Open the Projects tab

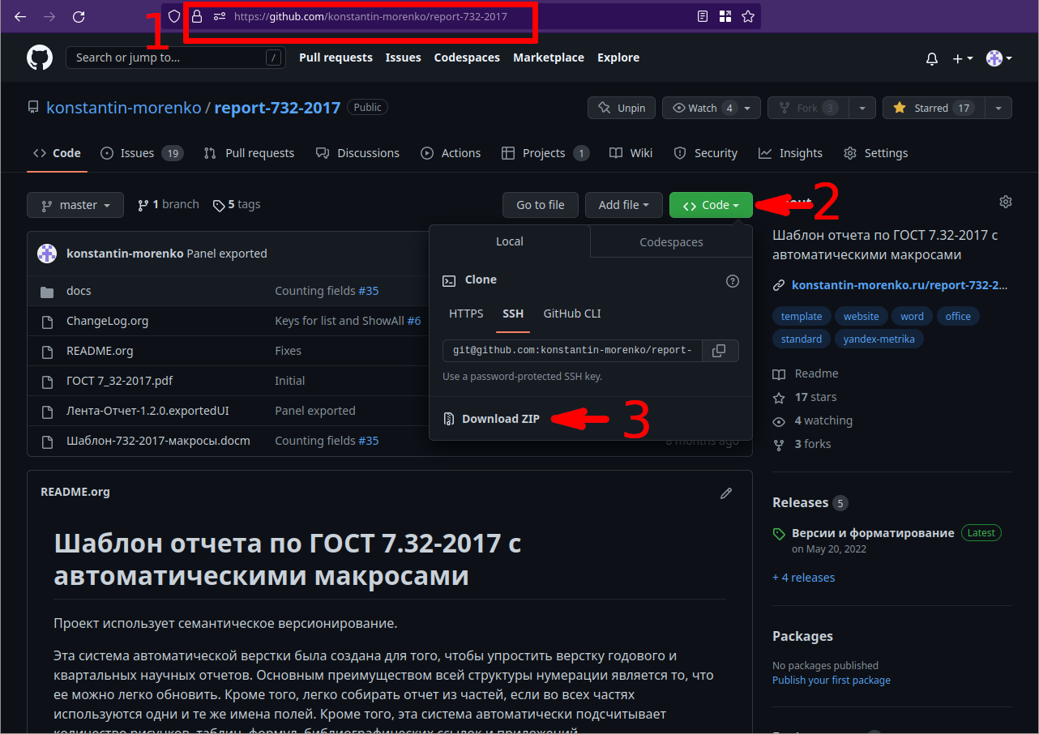point(545,153)
